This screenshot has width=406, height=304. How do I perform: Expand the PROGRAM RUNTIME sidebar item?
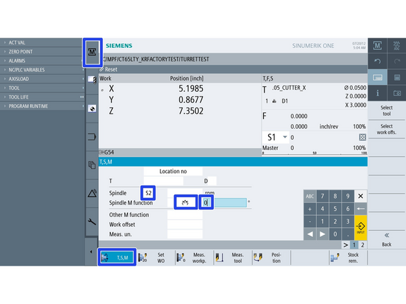(42, 106)
